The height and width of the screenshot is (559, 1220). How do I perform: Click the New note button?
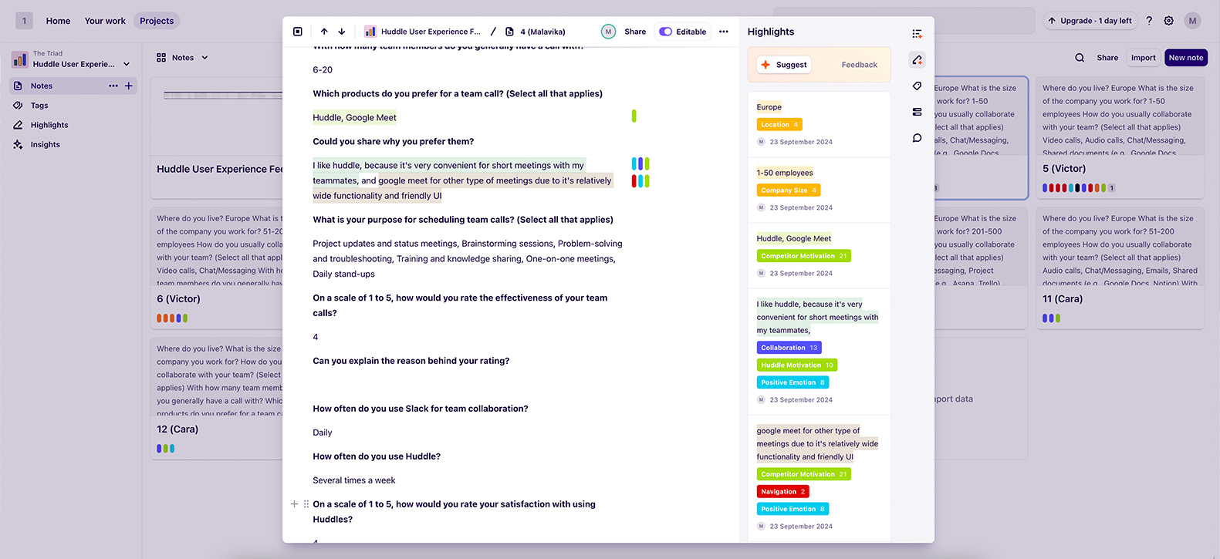tap(1186, 58)
